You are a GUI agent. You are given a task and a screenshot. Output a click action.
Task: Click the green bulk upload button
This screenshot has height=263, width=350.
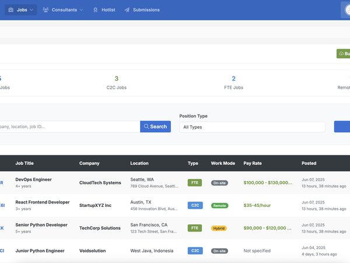tap(344, 54)
